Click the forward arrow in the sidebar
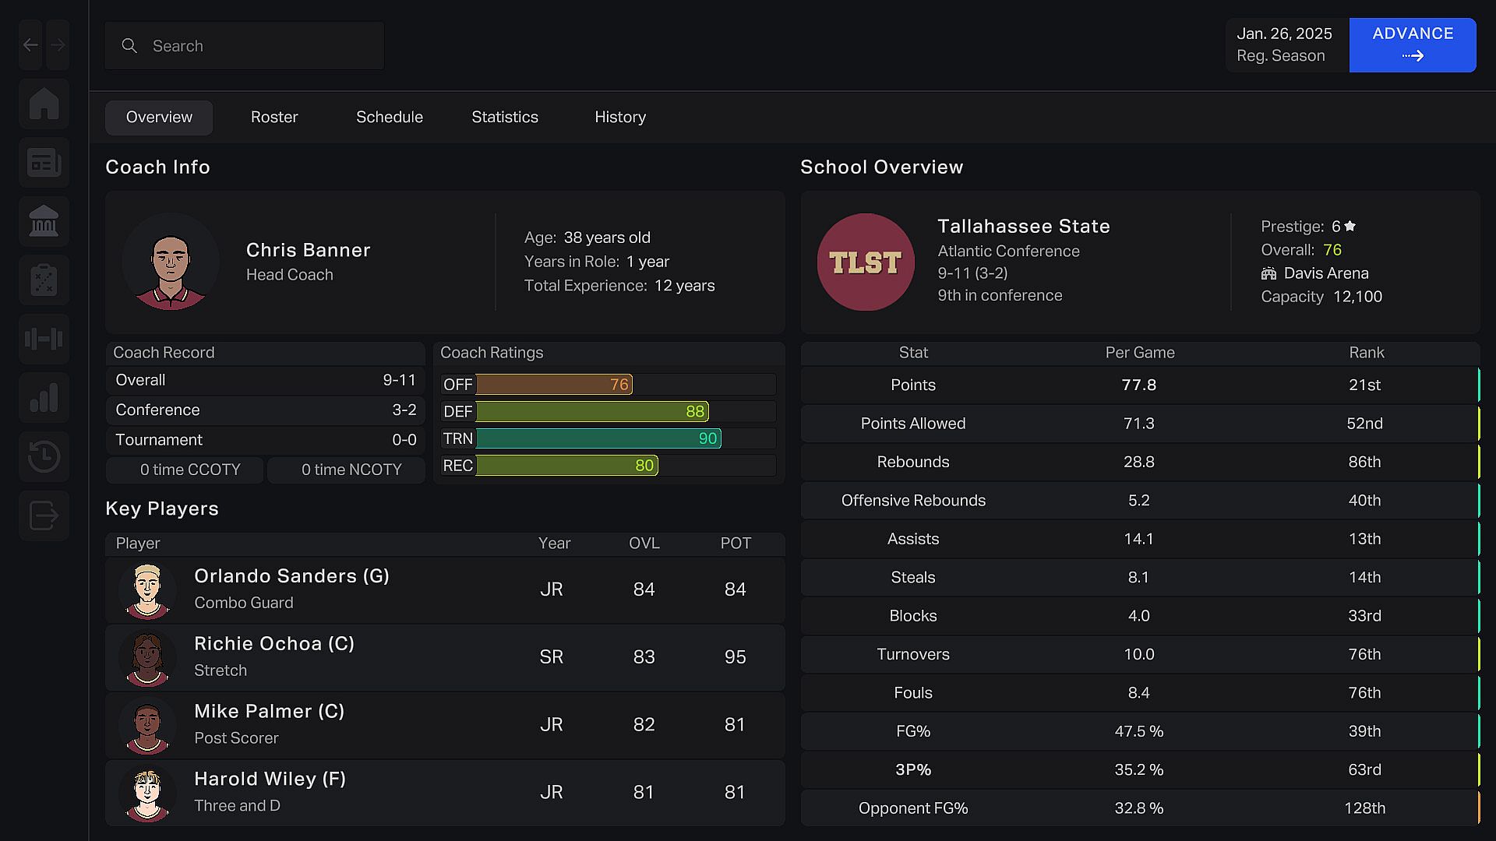1496x841 pixels. [58, 45]
